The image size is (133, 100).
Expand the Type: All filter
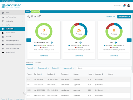(31, 68)
